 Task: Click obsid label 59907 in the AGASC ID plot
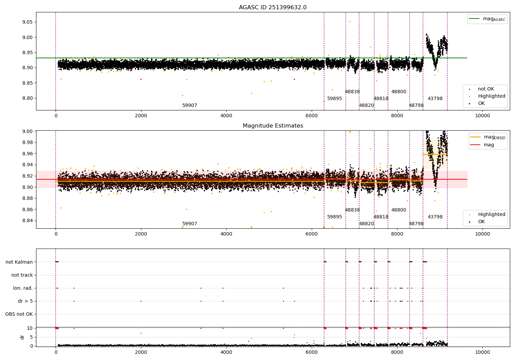[190, 106]
